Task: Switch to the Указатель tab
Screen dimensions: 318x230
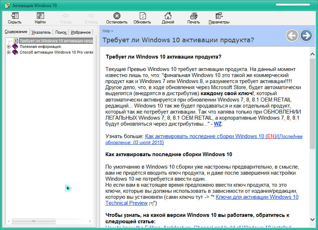Action: (41, 32)
